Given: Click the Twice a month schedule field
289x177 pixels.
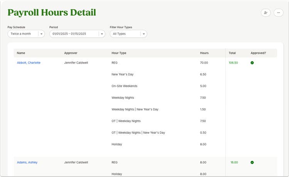Looking at the screenshot, I should pos(26,34).
